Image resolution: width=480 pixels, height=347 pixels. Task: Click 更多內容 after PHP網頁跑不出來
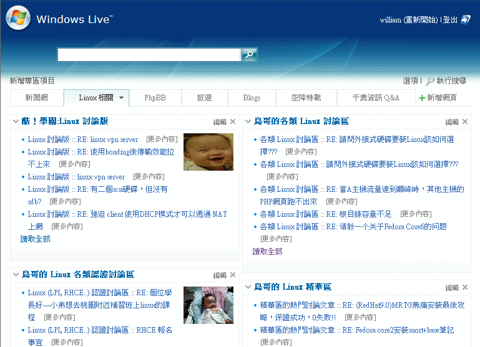click(x=341, y=202)
